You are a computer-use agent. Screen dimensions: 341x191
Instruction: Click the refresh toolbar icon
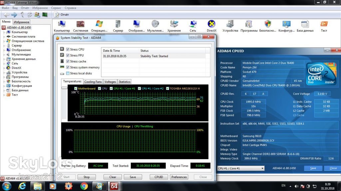click(30, 15)
